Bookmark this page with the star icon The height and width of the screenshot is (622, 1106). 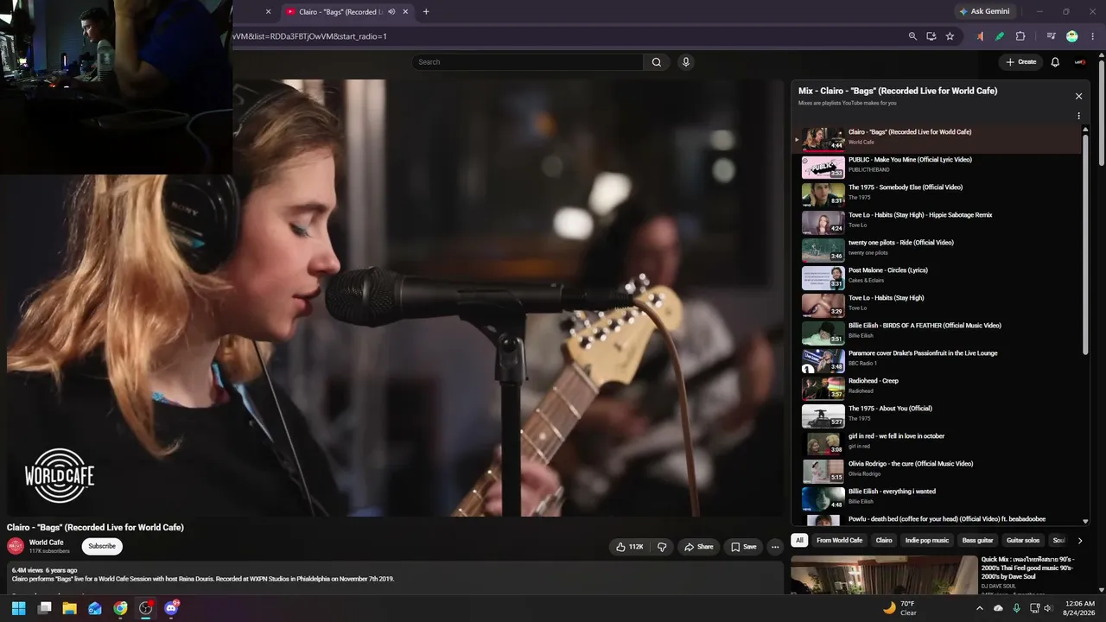tap(950, 36)
